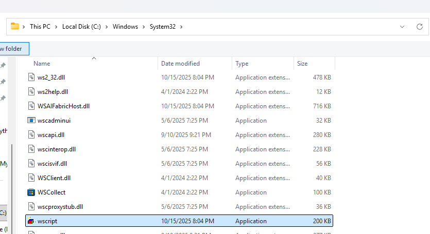
Task: Sort files by the Size column
Action: 302,64
